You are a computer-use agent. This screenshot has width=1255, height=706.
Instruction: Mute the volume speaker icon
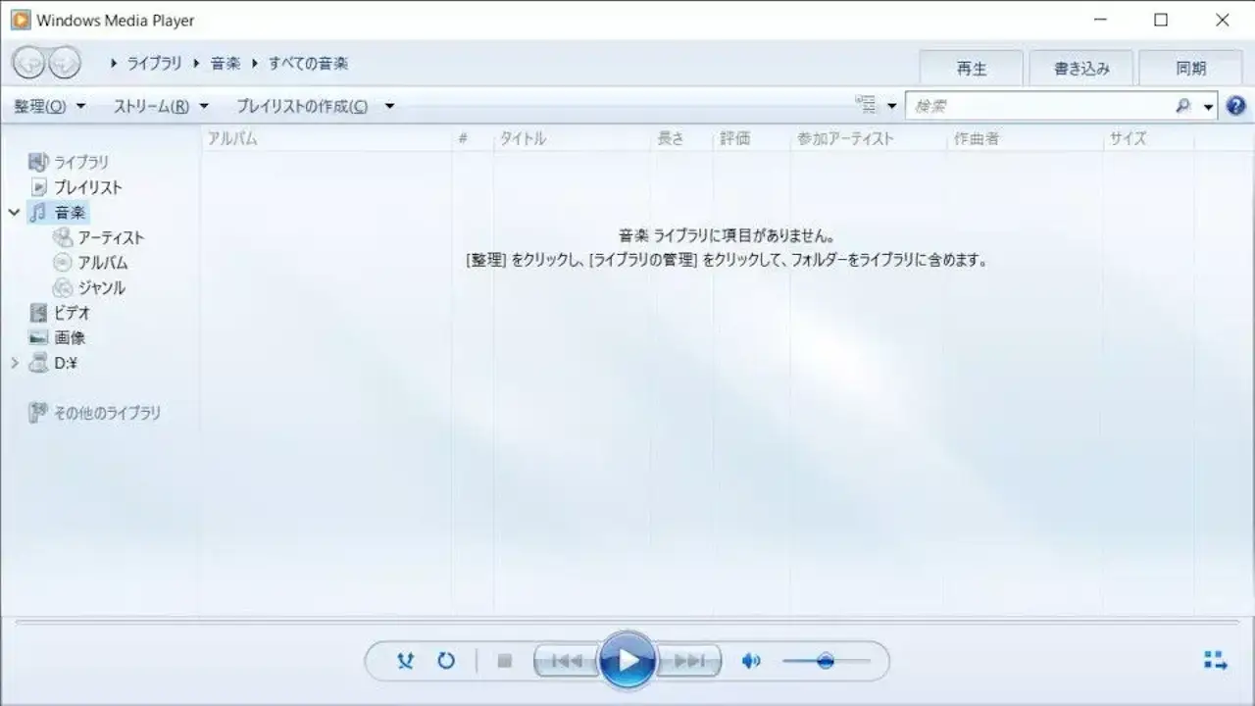[x=751, y=661]
